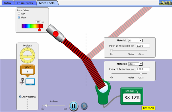Pick the Speed meter tool

(x=28, y=71)
